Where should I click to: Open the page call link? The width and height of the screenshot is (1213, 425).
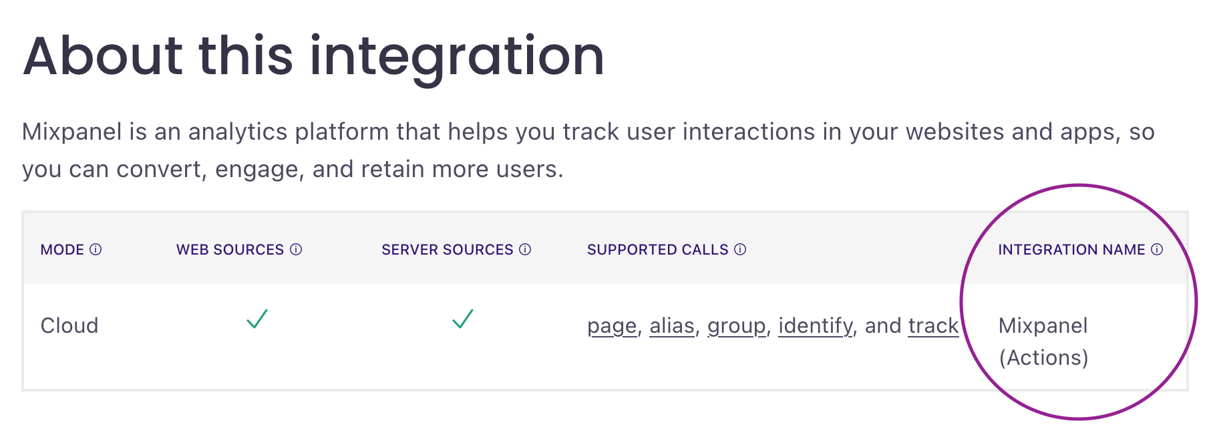(x=611, y=326)
